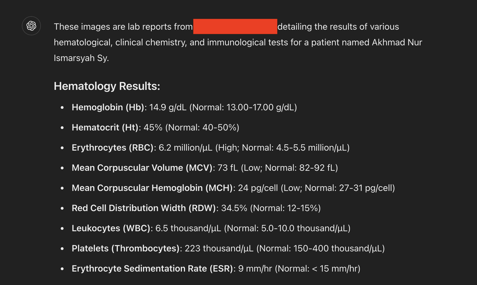Click the 6.2 million/µL erythrocytes value
This screenshot has width=477, height=285.
186,147
